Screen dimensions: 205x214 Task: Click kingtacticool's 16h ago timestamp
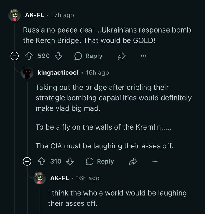point(97,72)
